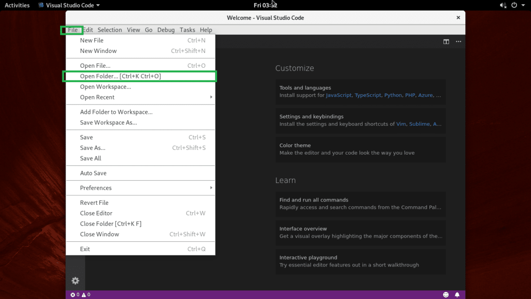This screenshot has width=531, height=299.
Task: Click the Python language link
Action: [393, 95]
